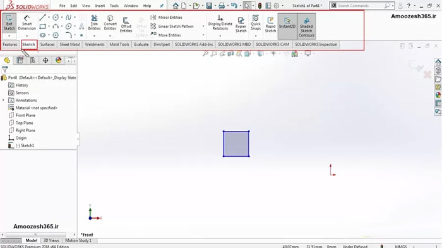Click the Search Commands input field
Image resolution: width=442 pixels, height=248 pixels.
360,6
